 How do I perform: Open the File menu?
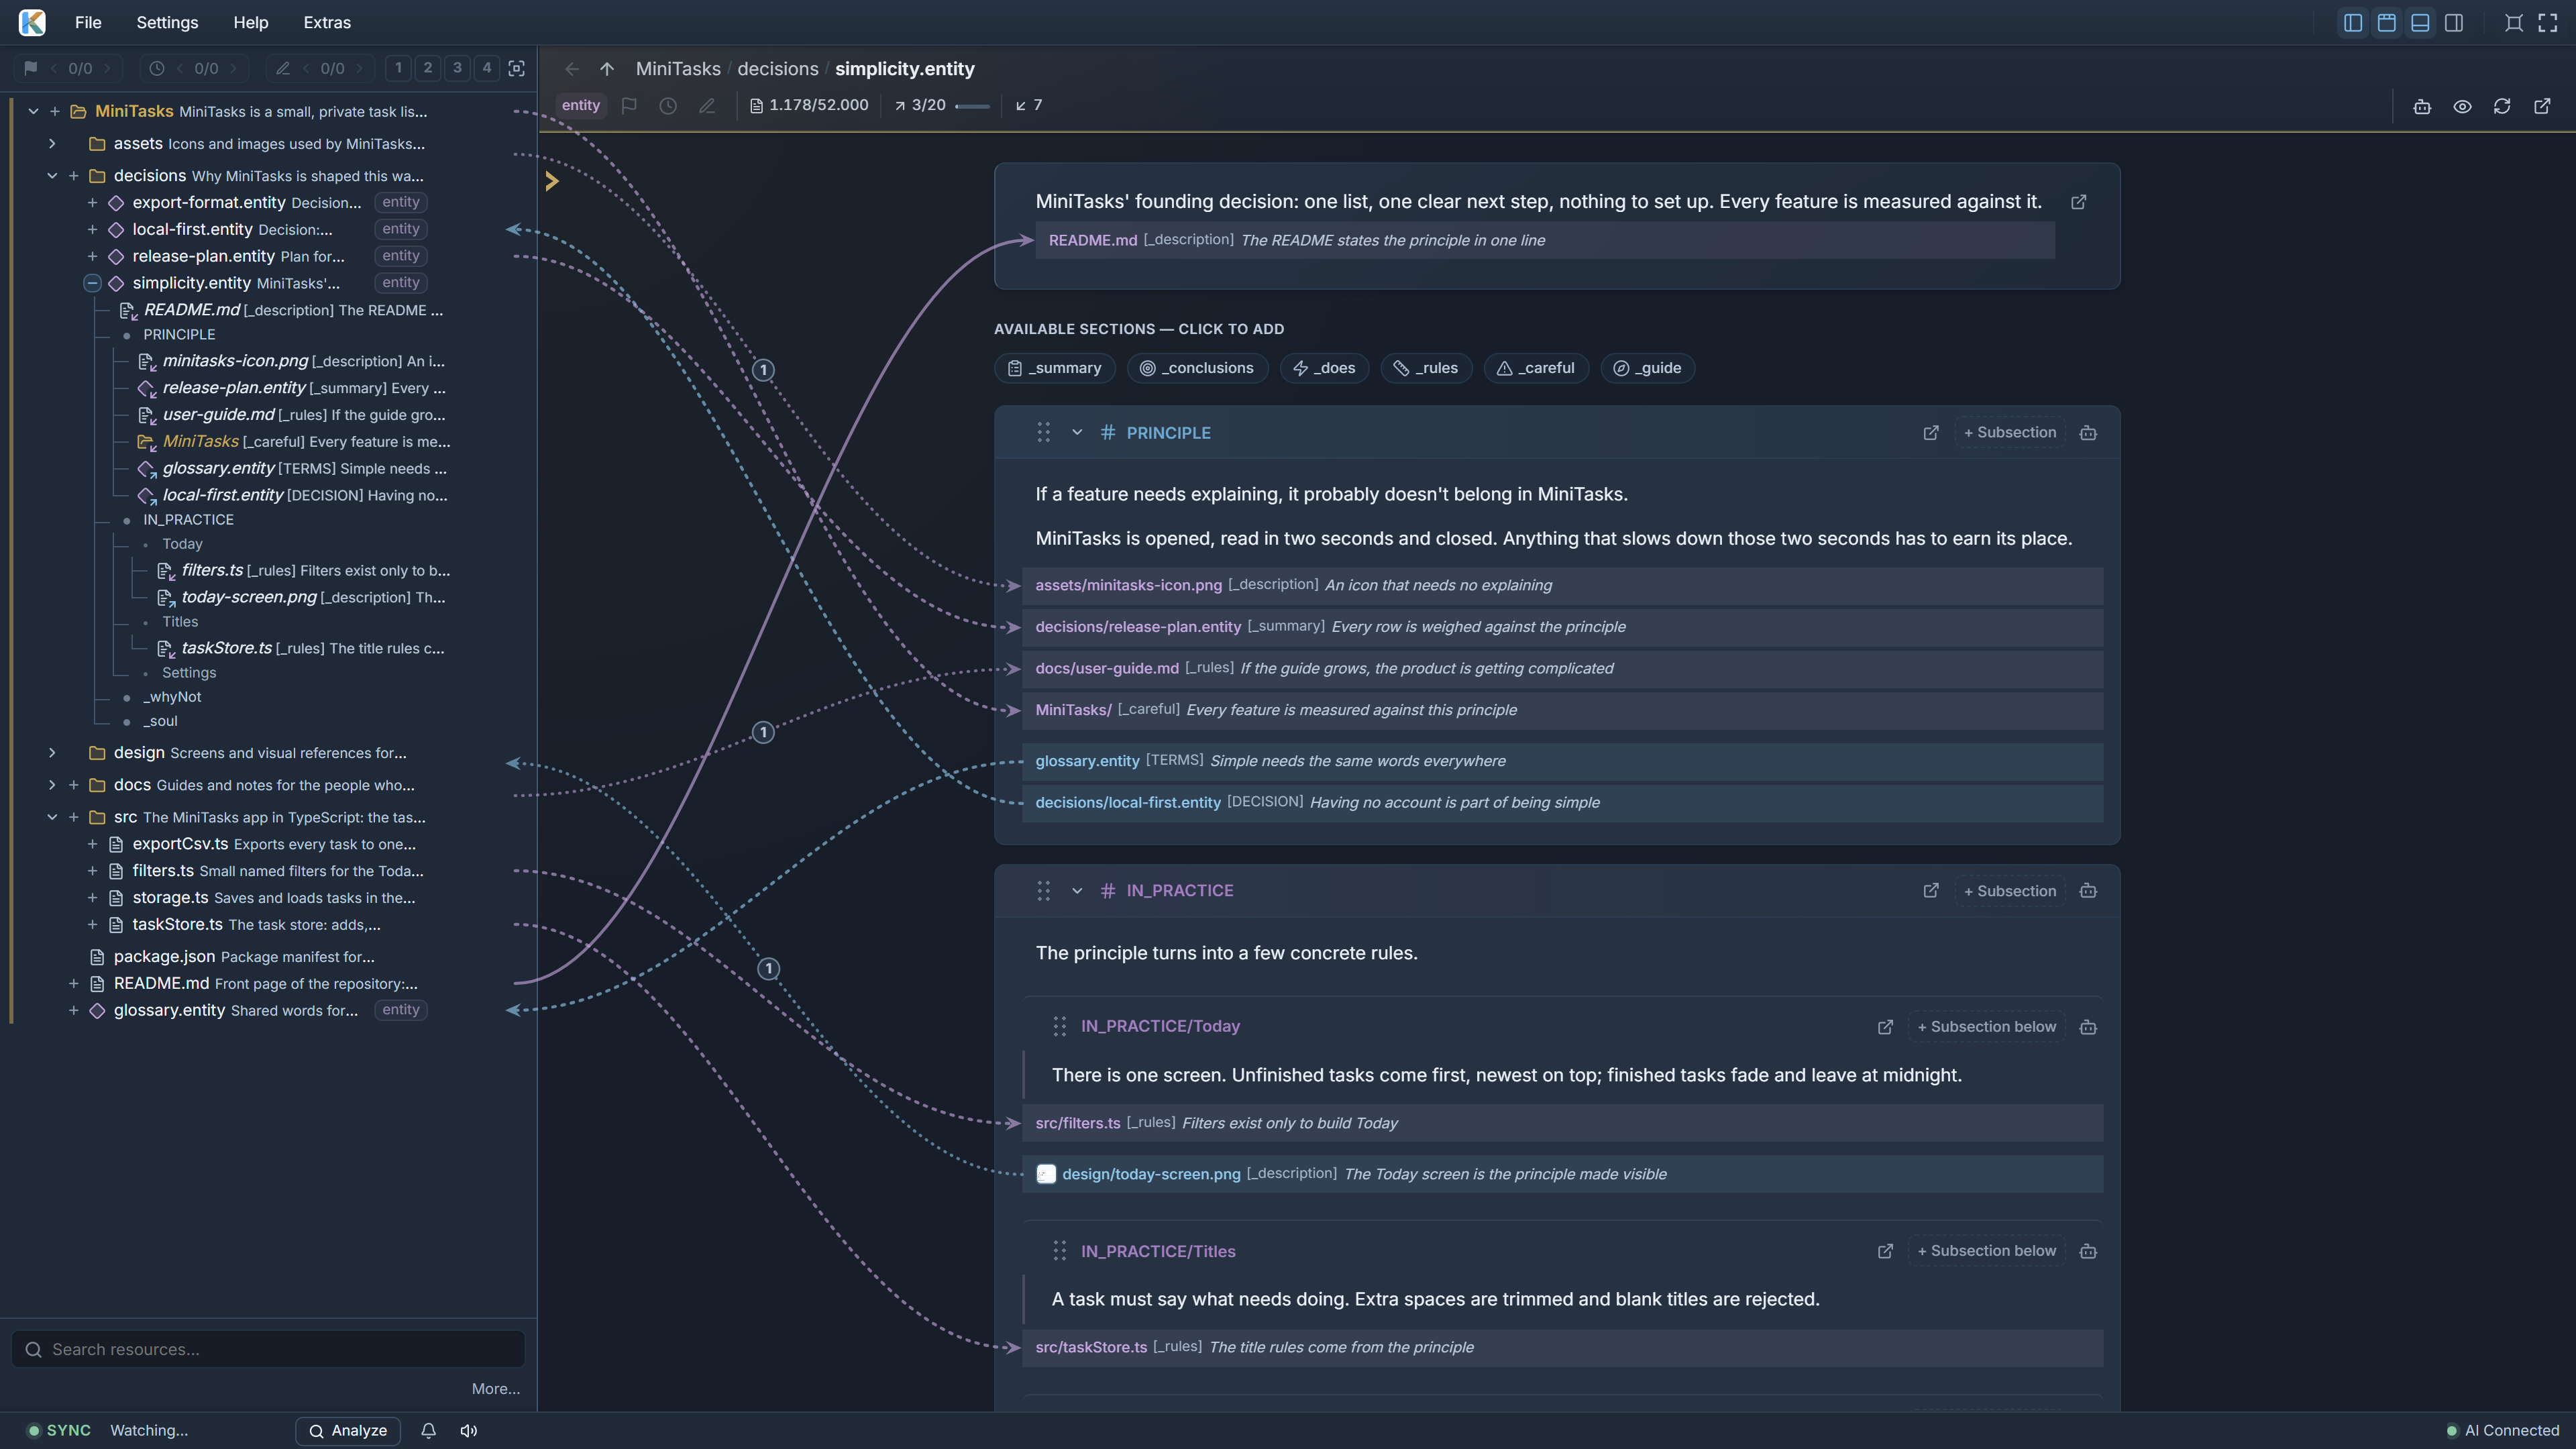point(88,22)
